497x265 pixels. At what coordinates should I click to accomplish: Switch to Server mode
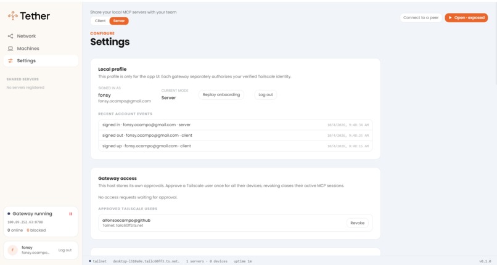click(x=119, y=21)
